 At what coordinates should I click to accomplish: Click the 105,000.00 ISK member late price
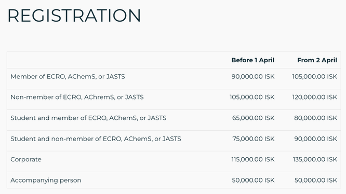coord(314,77)
